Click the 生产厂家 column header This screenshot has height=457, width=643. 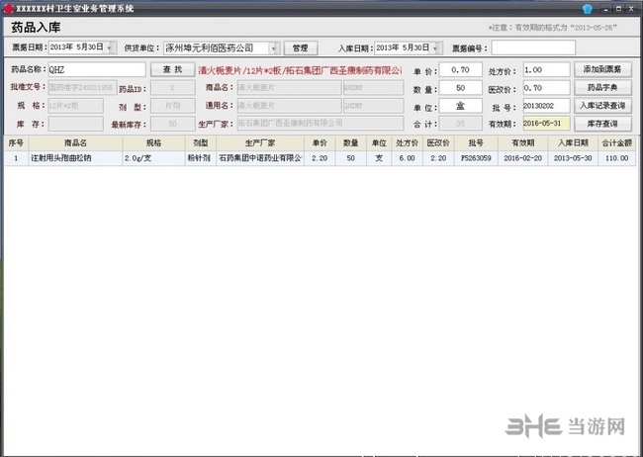point(260,143)
